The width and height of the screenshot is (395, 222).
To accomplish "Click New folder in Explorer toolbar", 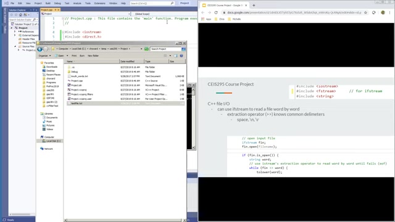I will point(93,55).
